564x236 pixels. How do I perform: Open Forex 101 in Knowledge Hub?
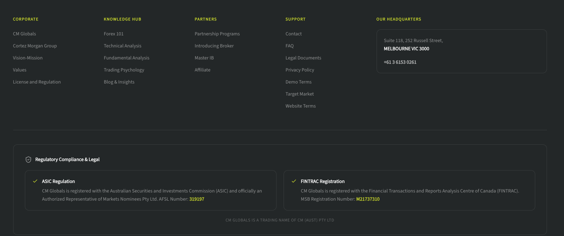[114, 34]
